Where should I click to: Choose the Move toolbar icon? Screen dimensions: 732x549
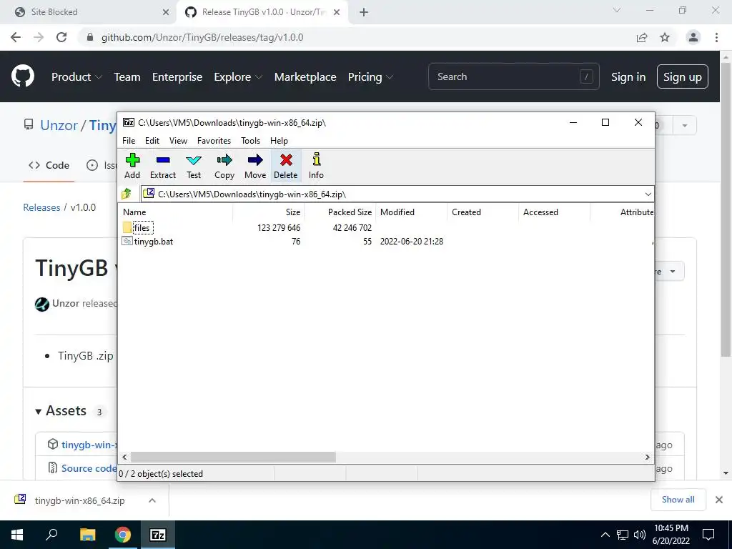(255, 166)
